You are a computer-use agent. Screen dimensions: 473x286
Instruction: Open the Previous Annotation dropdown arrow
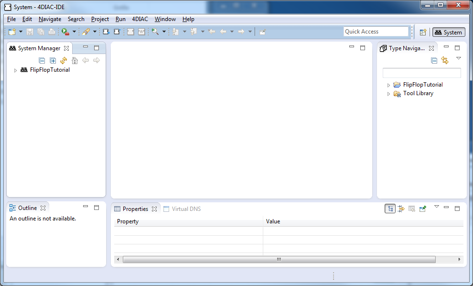tap(203, 32)
